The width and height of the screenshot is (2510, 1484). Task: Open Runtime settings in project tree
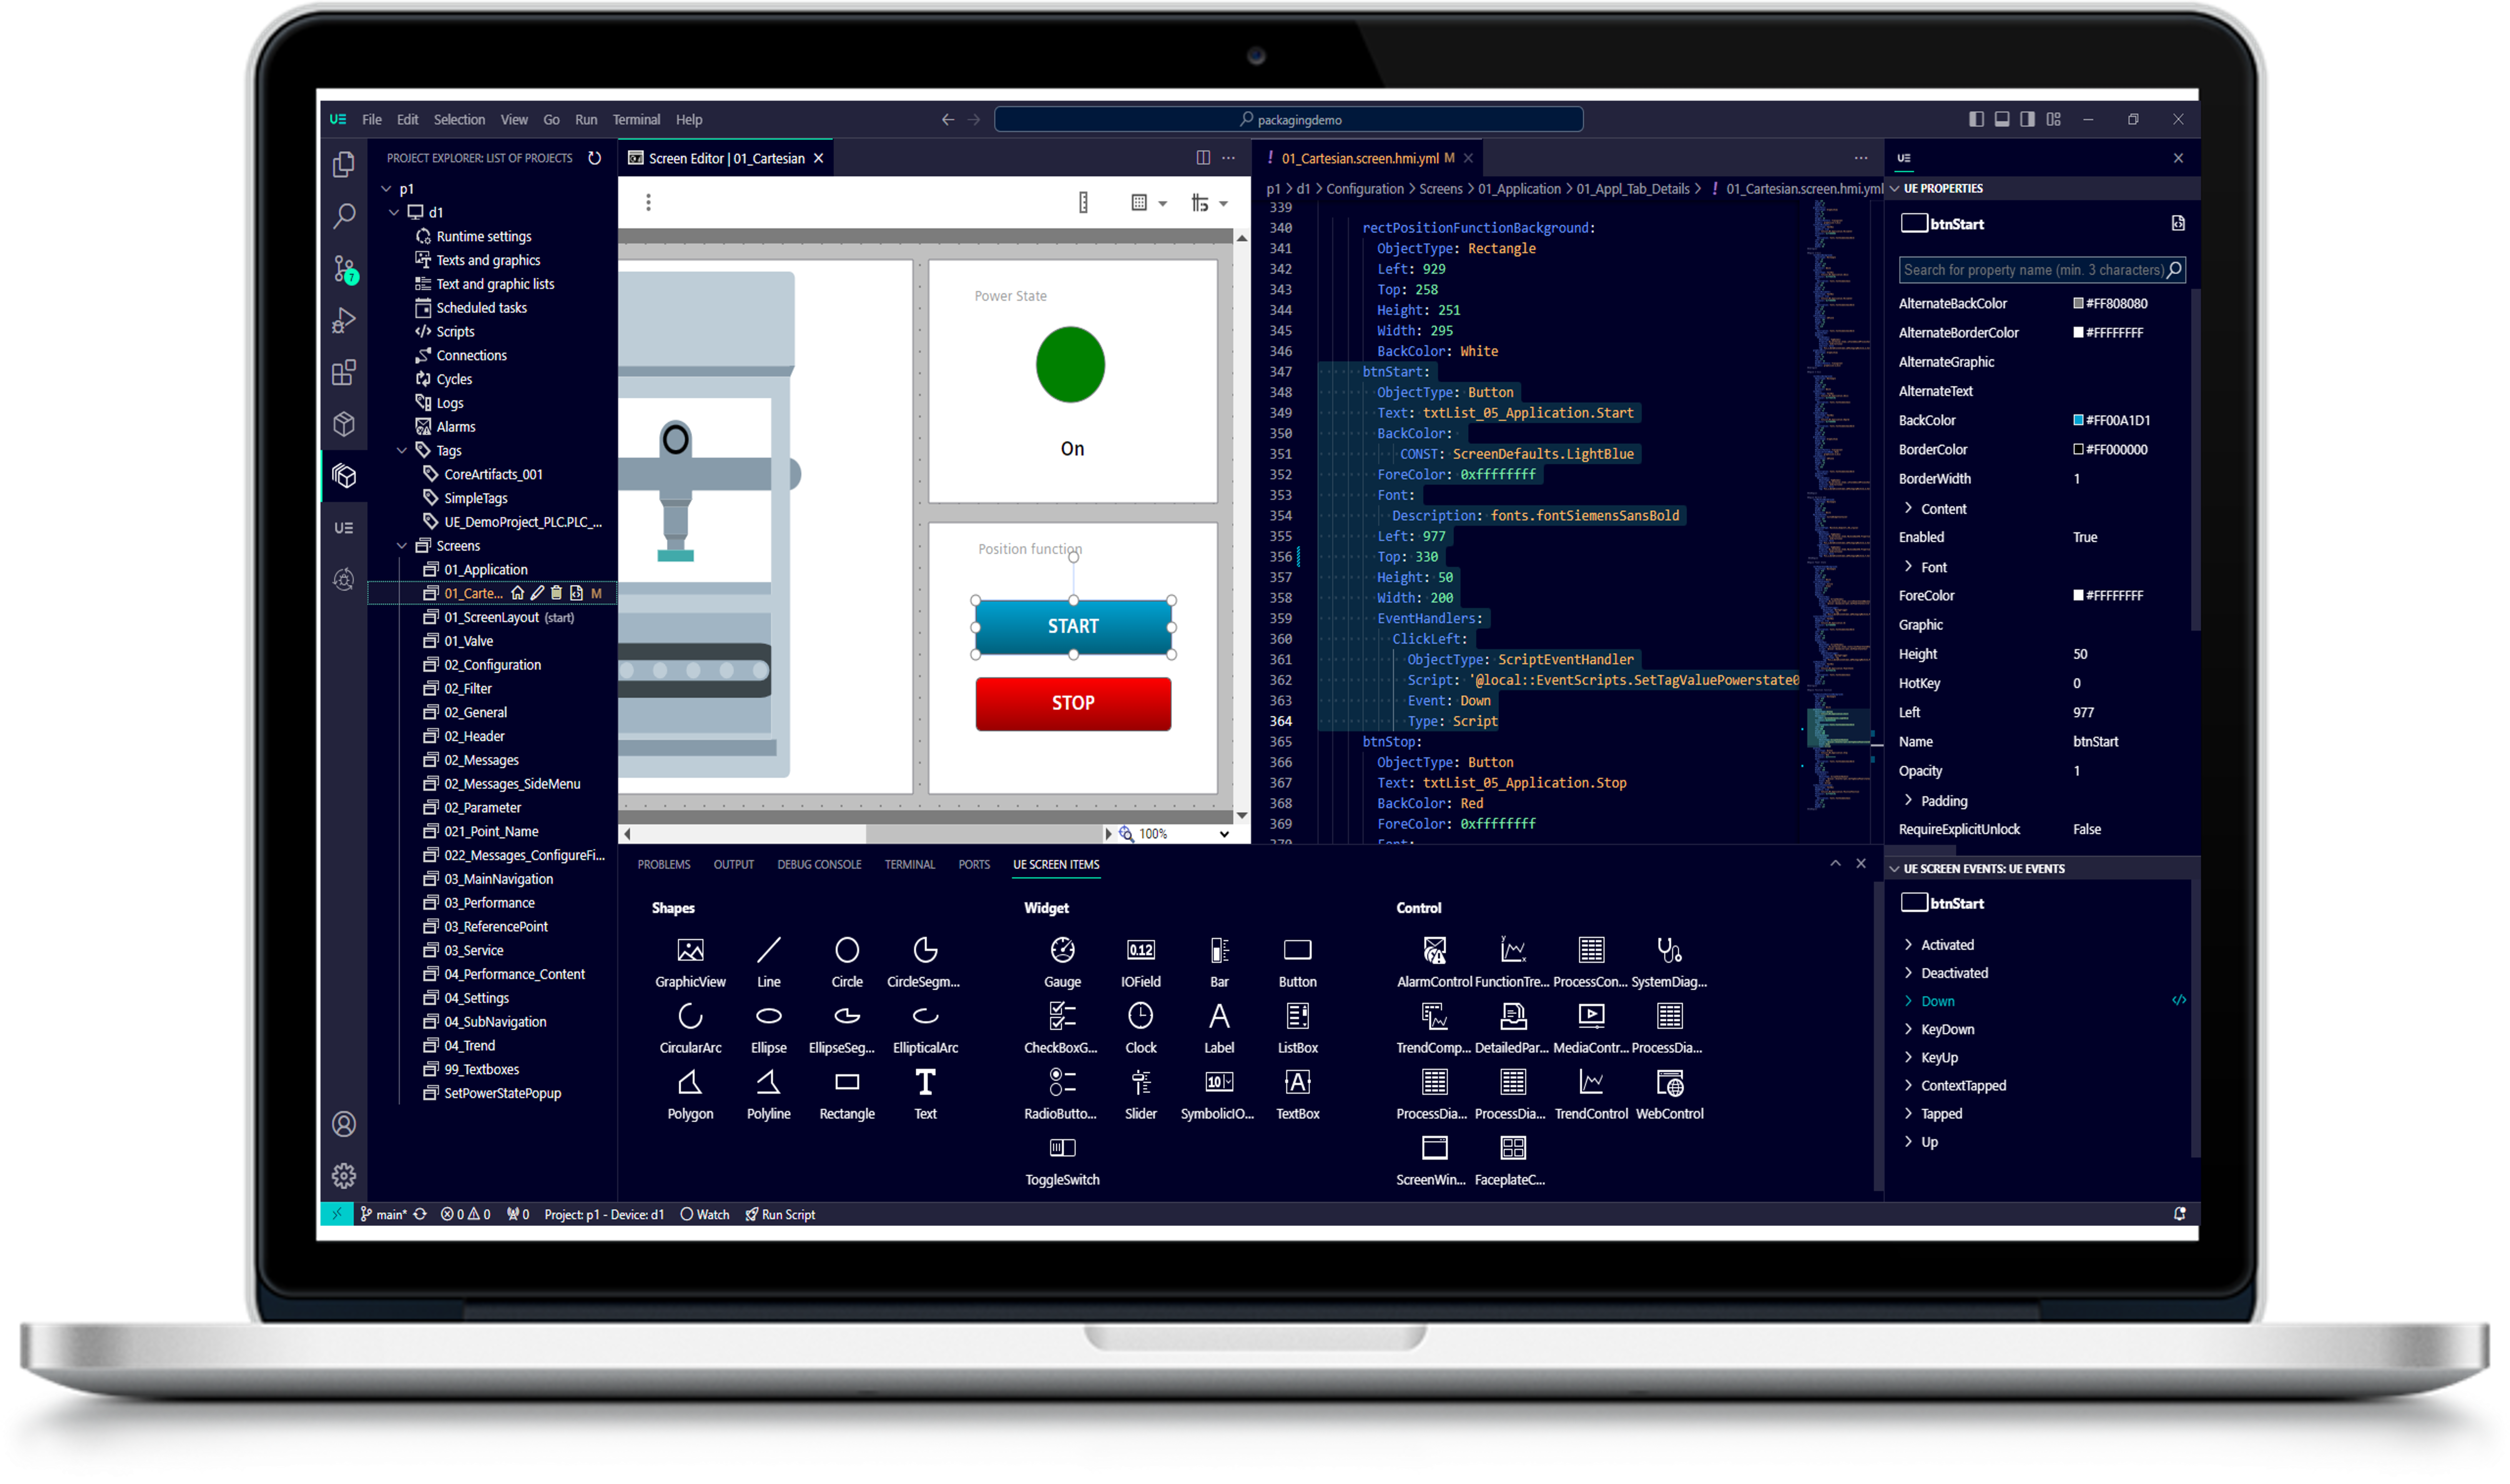[484, 236]
